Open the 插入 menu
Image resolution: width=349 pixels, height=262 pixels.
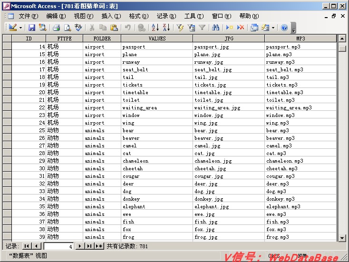(x=111, y=16)
